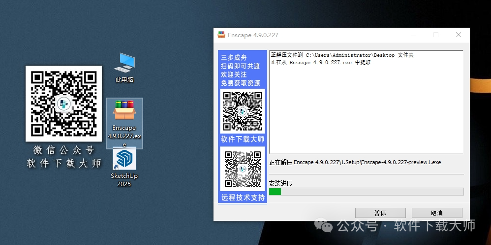Click the 欢迎关注 text in sidebar
The image size is (491, 245).
pyautogui.click(x=234, y=74)
